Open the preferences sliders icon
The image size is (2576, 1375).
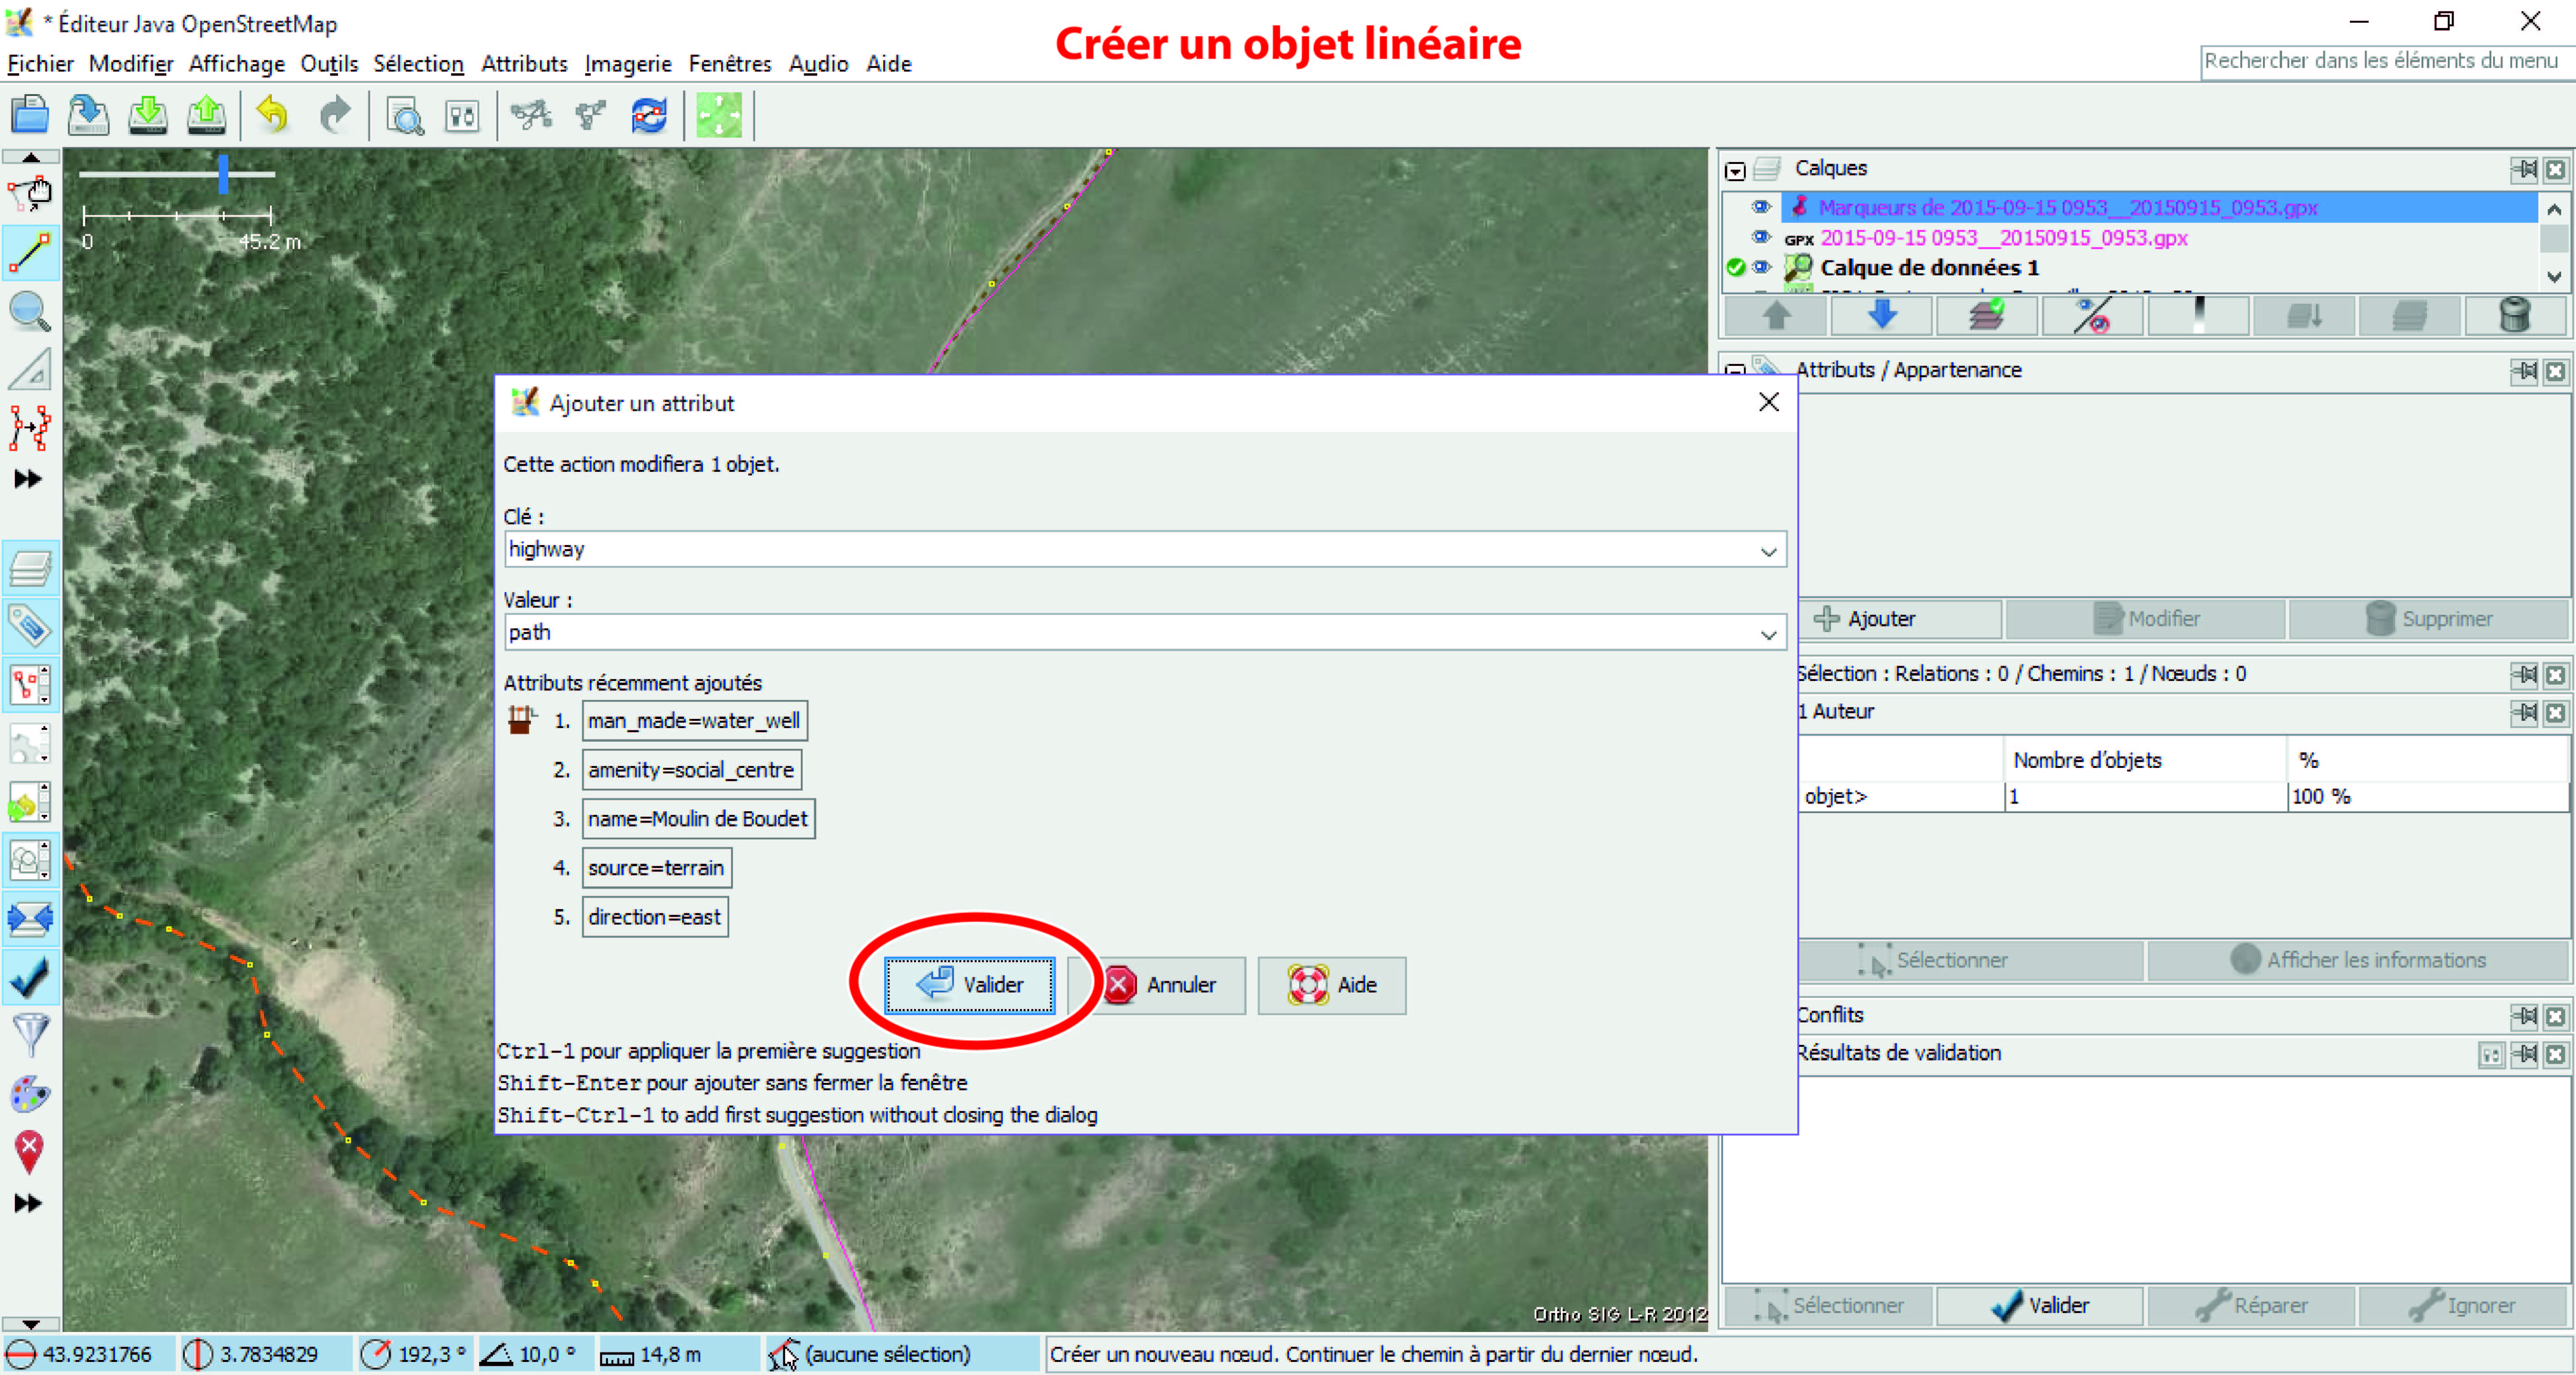pyautogui.click(x=463, y=116)
